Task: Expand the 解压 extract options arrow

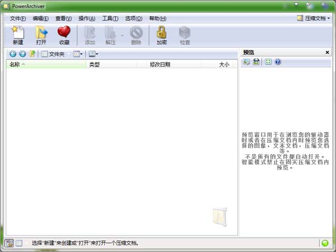Action: 122,36
